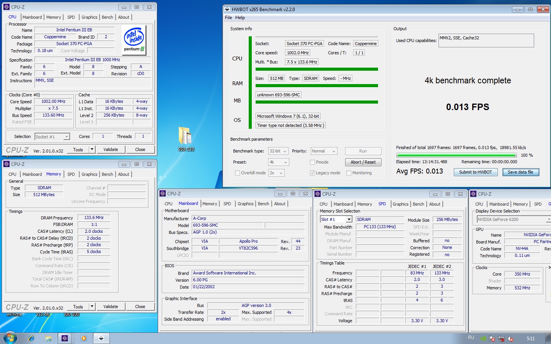Open Windows Media Player from the taskbar

[x=83, y=338]
